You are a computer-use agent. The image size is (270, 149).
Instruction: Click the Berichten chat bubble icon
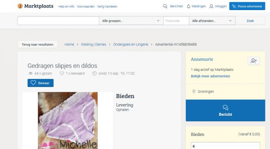coord(165,6)
